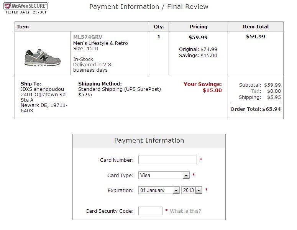This screenshot has width=297, height=230.
Task: Click the New Balance shoe thumbnail
Action: (x=43, y=57)
